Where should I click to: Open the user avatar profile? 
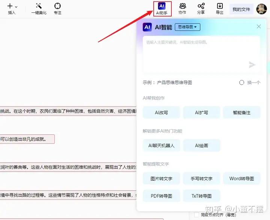[261, 9]
